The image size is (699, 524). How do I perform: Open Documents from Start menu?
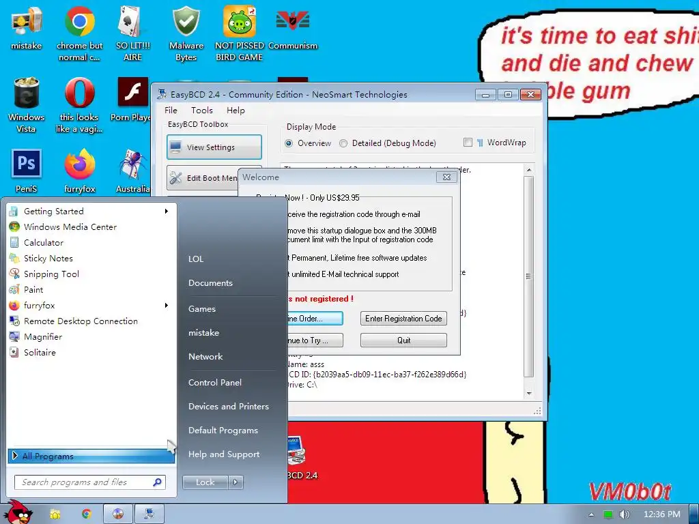point(210,283)
